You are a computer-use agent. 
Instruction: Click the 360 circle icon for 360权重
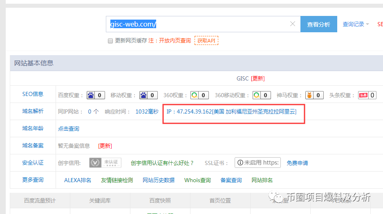click(x=195, y=95)
